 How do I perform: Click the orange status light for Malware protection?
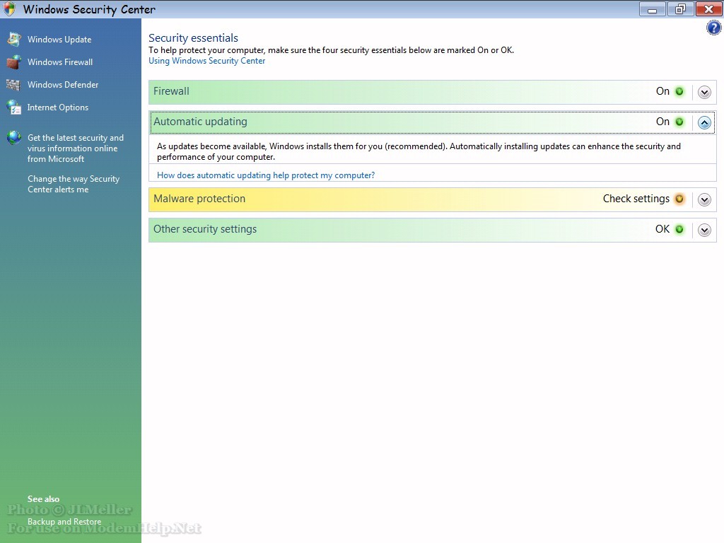point(679,199)
